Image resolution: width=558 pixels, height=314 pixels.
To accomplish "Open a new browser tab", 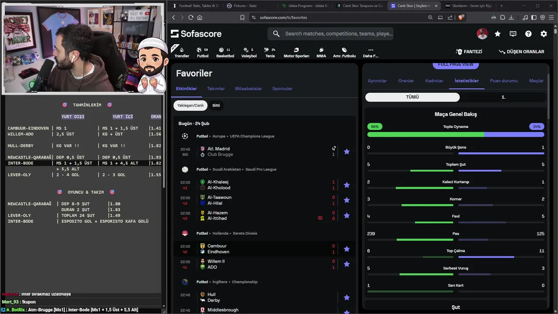I will pyautogui.click(x=501, y=6).
